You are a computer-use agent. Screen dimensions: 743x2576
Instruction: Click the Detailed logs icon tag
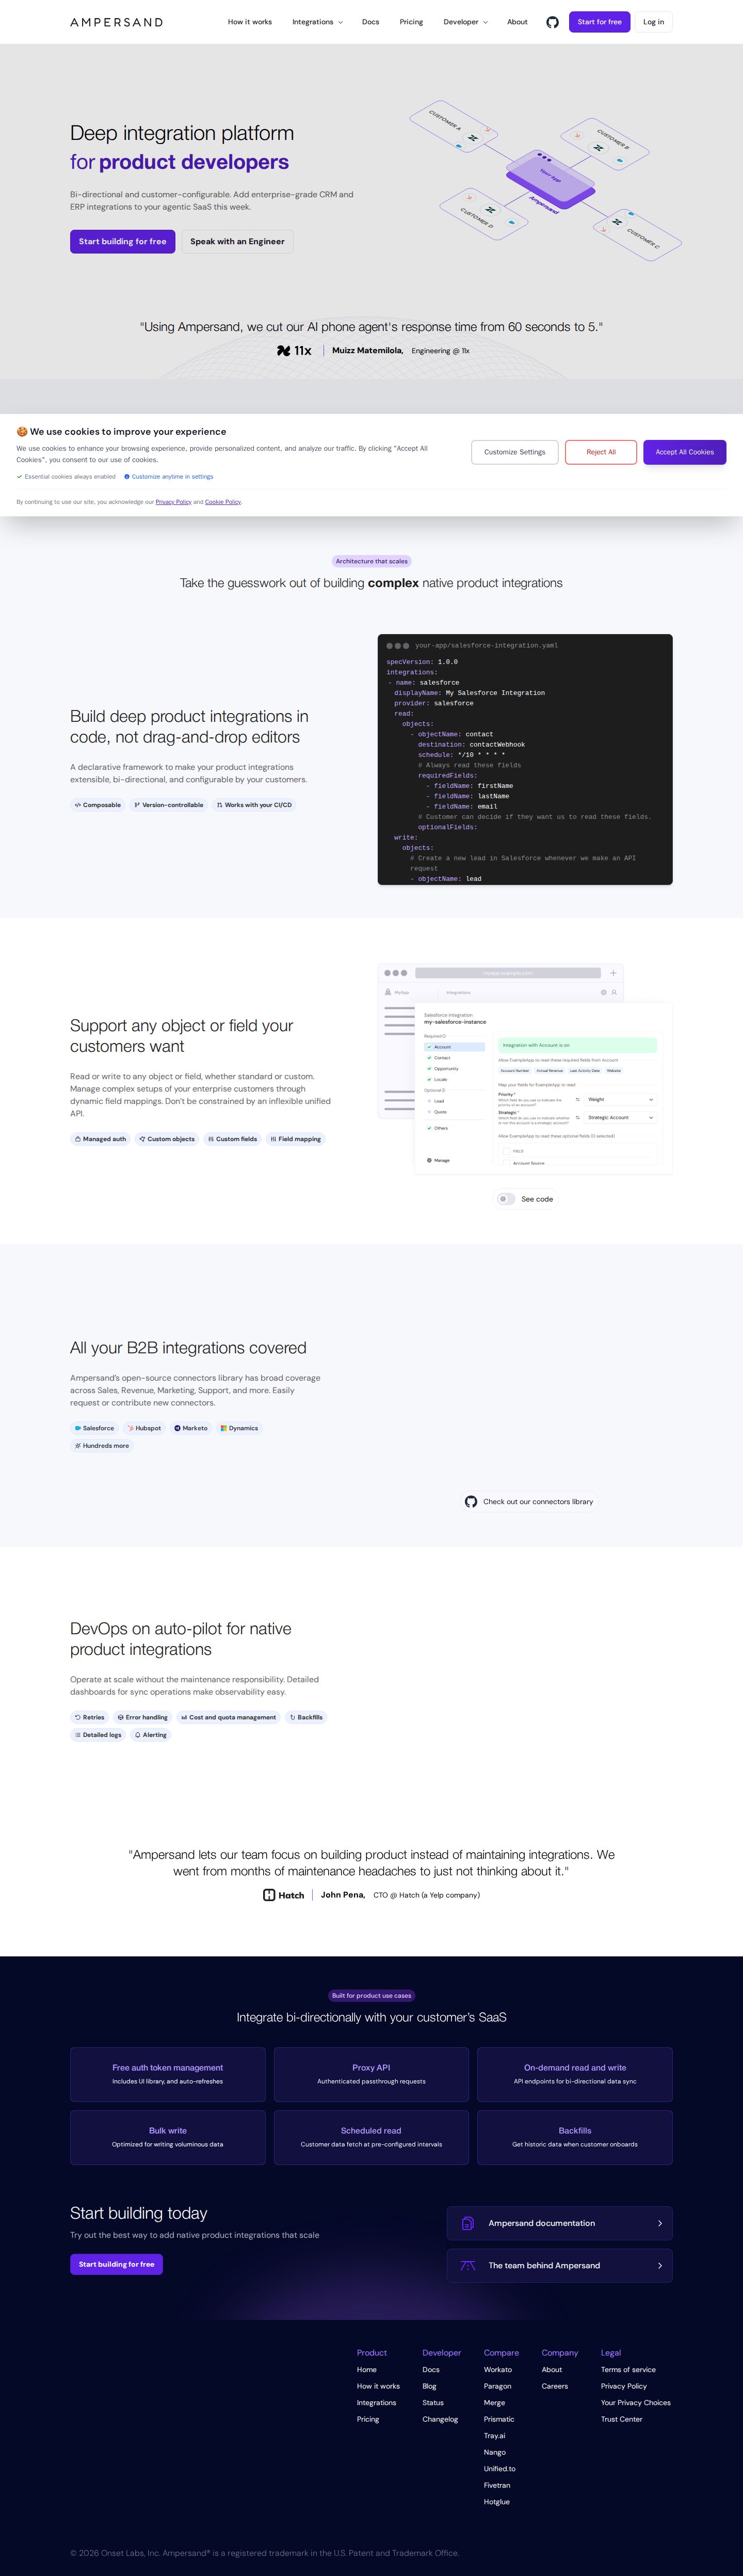tap(78, 1735)
